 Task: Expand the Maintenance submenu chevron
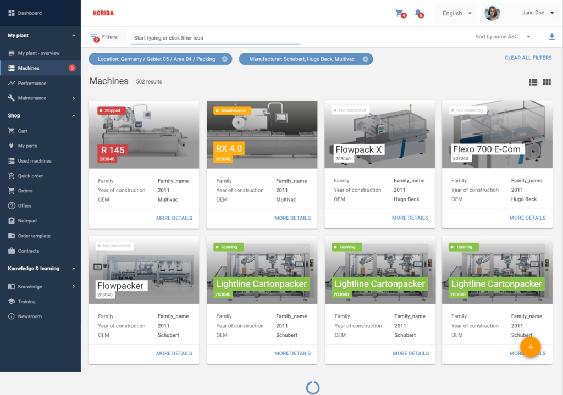tap(74, 98)
